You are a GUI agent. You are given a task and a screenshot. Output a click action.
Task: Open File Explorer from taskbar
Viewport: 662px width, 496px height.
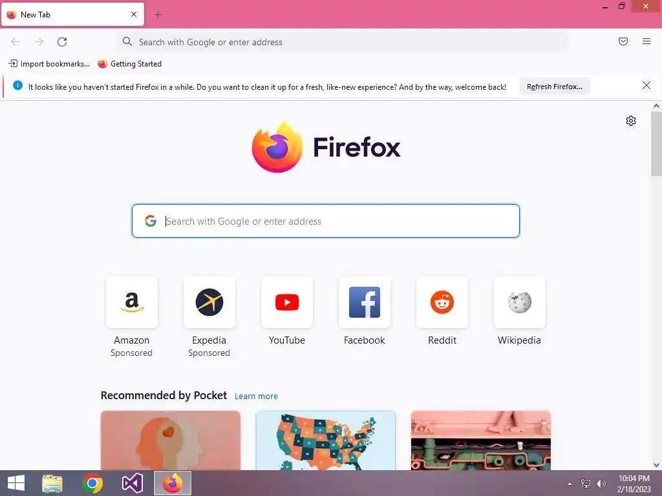point(52,483)
